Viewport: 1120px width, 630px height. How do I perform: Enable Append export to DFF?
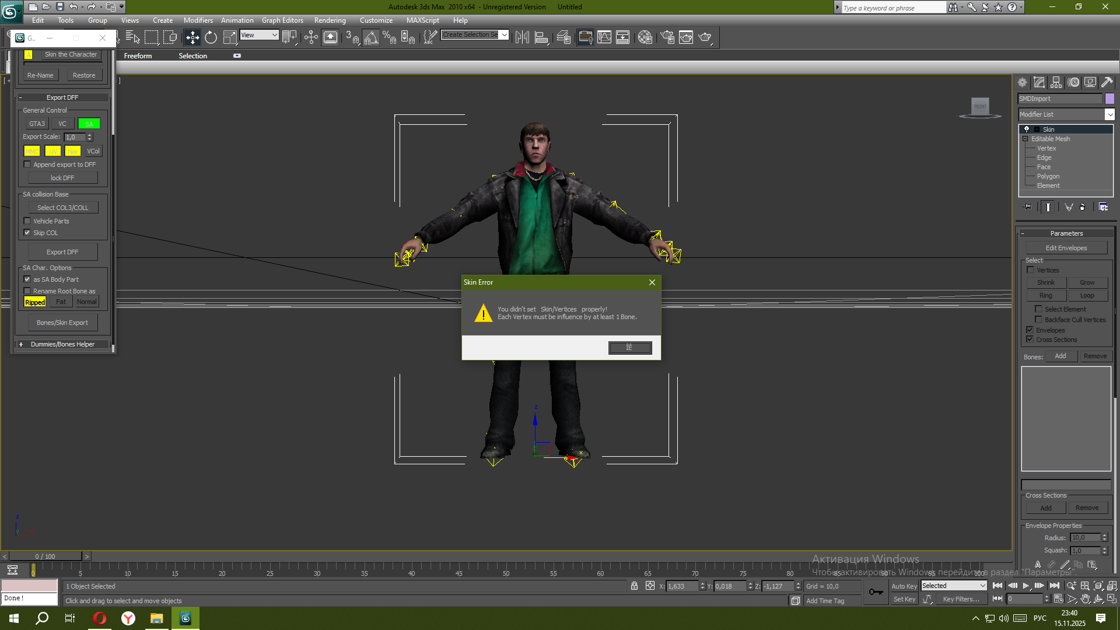27,164
